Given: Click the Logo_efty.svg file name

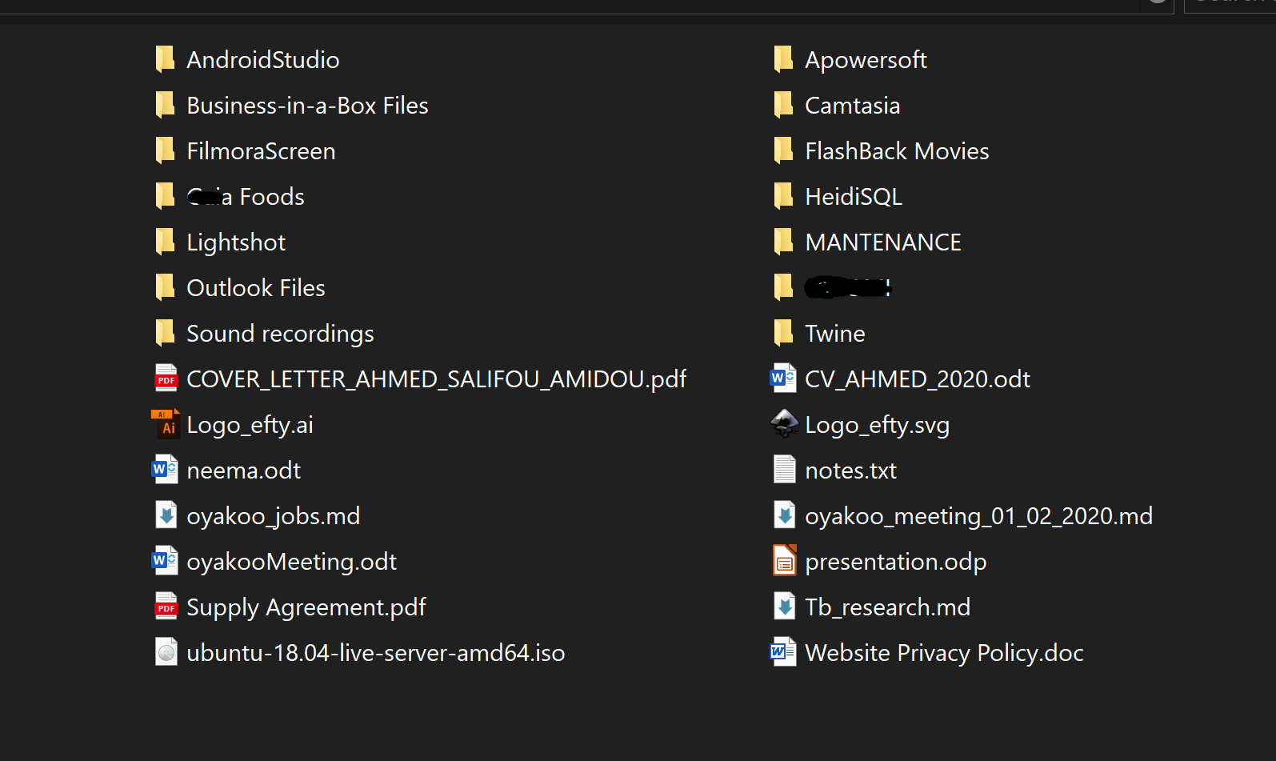Looking at the screenshot, I should (x=878, y=425).
